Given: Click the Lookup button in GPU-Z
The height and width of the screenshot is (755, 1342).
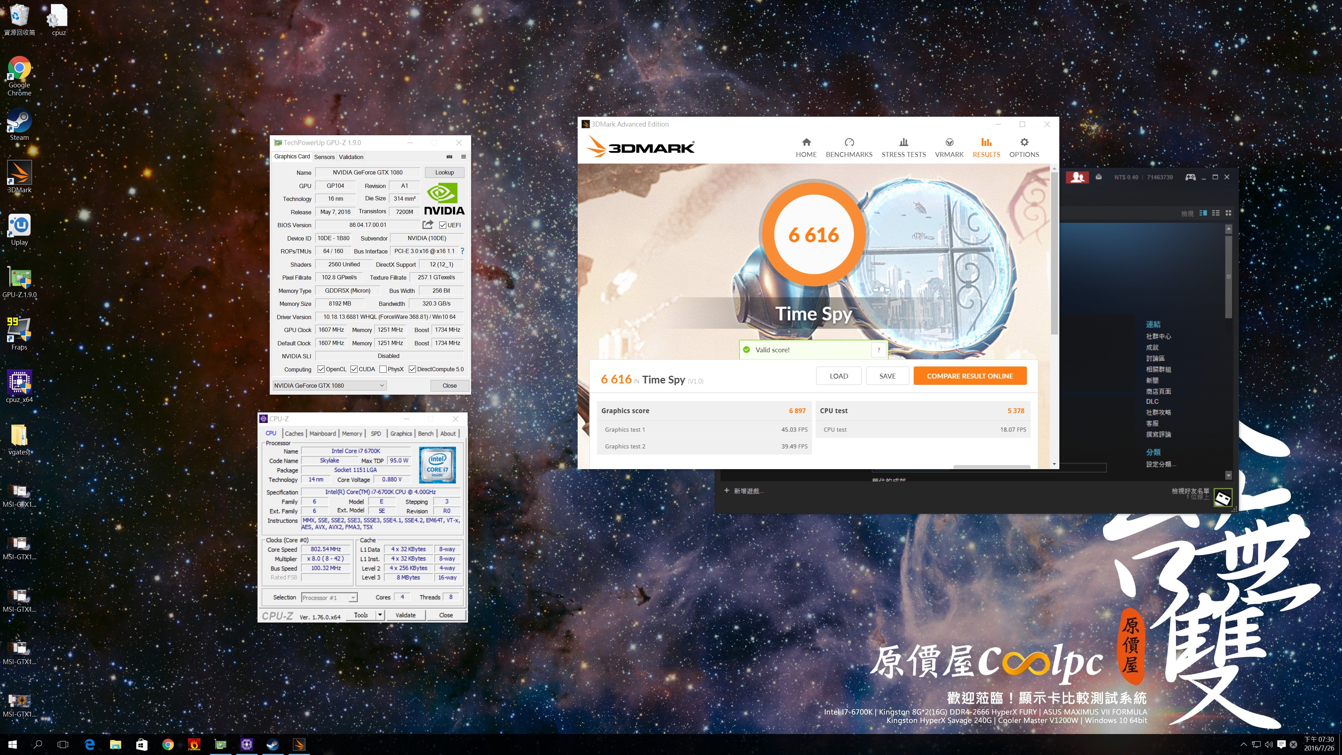Looking at the screenshot, I should tap(445, 172).
